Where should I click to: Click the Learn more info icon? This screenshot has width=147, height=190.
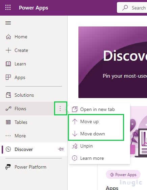tap(75, 158)
